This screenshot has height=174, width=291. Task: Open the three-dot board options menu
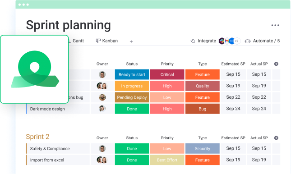(275, 25)
